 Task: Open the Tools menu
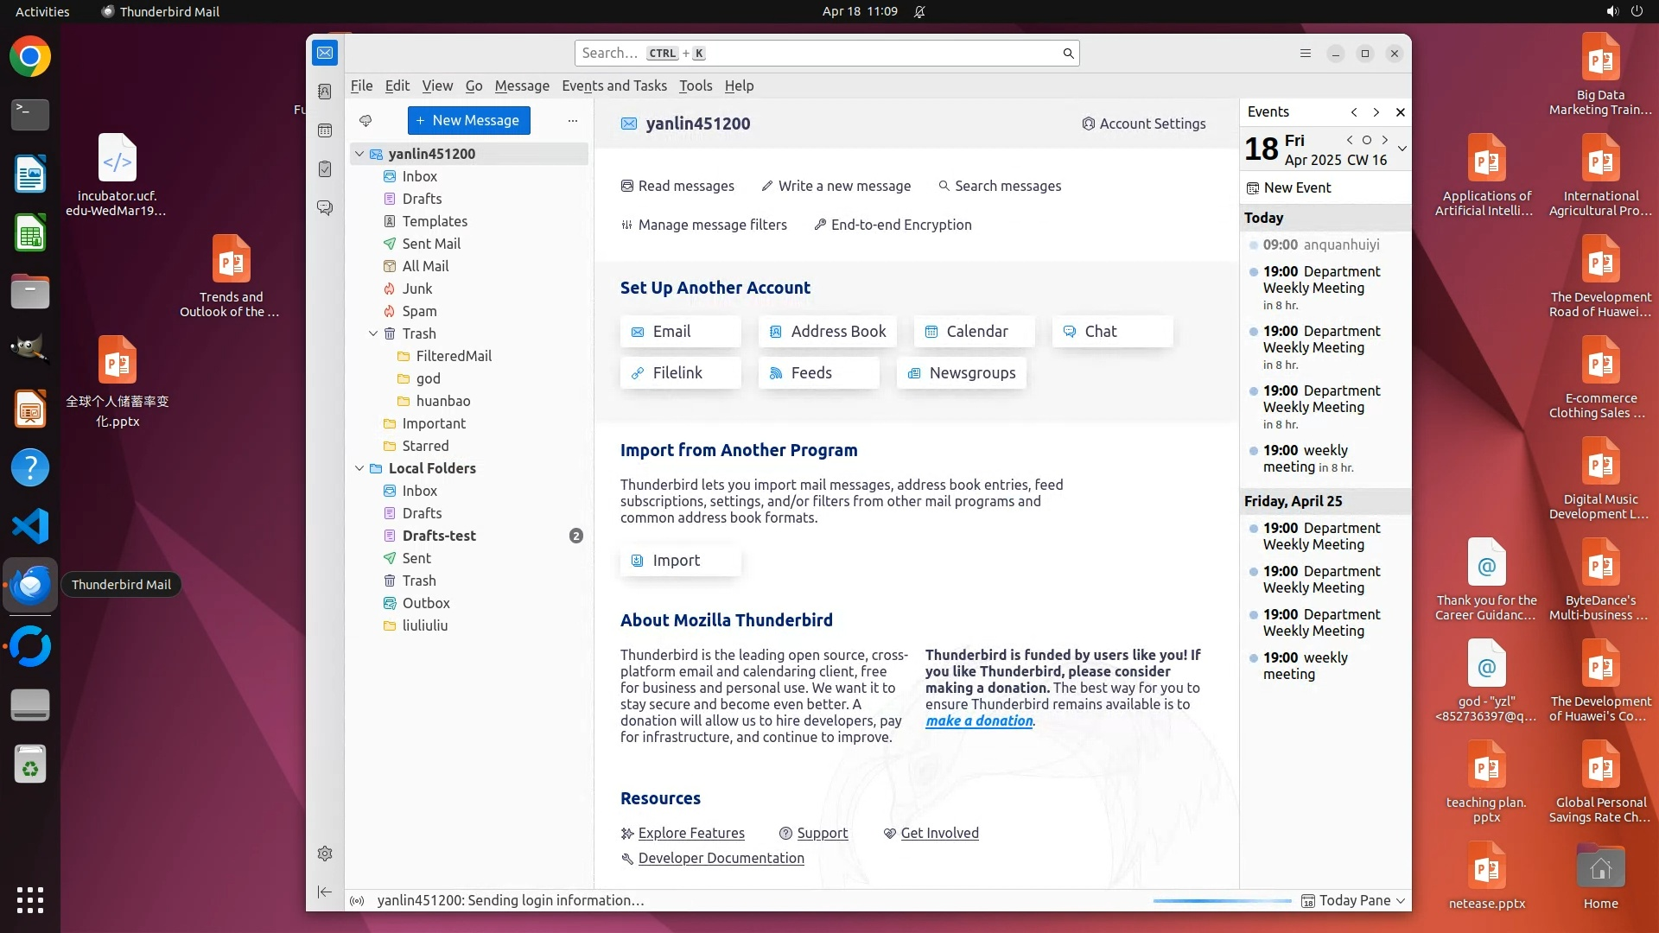pyautogui.click(x=695, y=86)
